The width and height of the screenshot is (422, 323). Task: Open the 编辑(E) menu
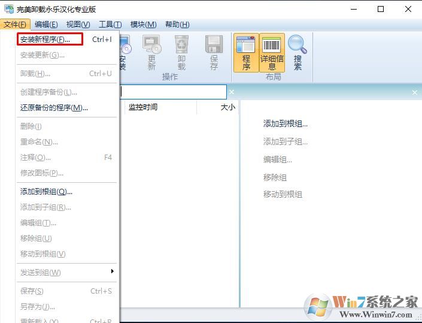[46, 25]
